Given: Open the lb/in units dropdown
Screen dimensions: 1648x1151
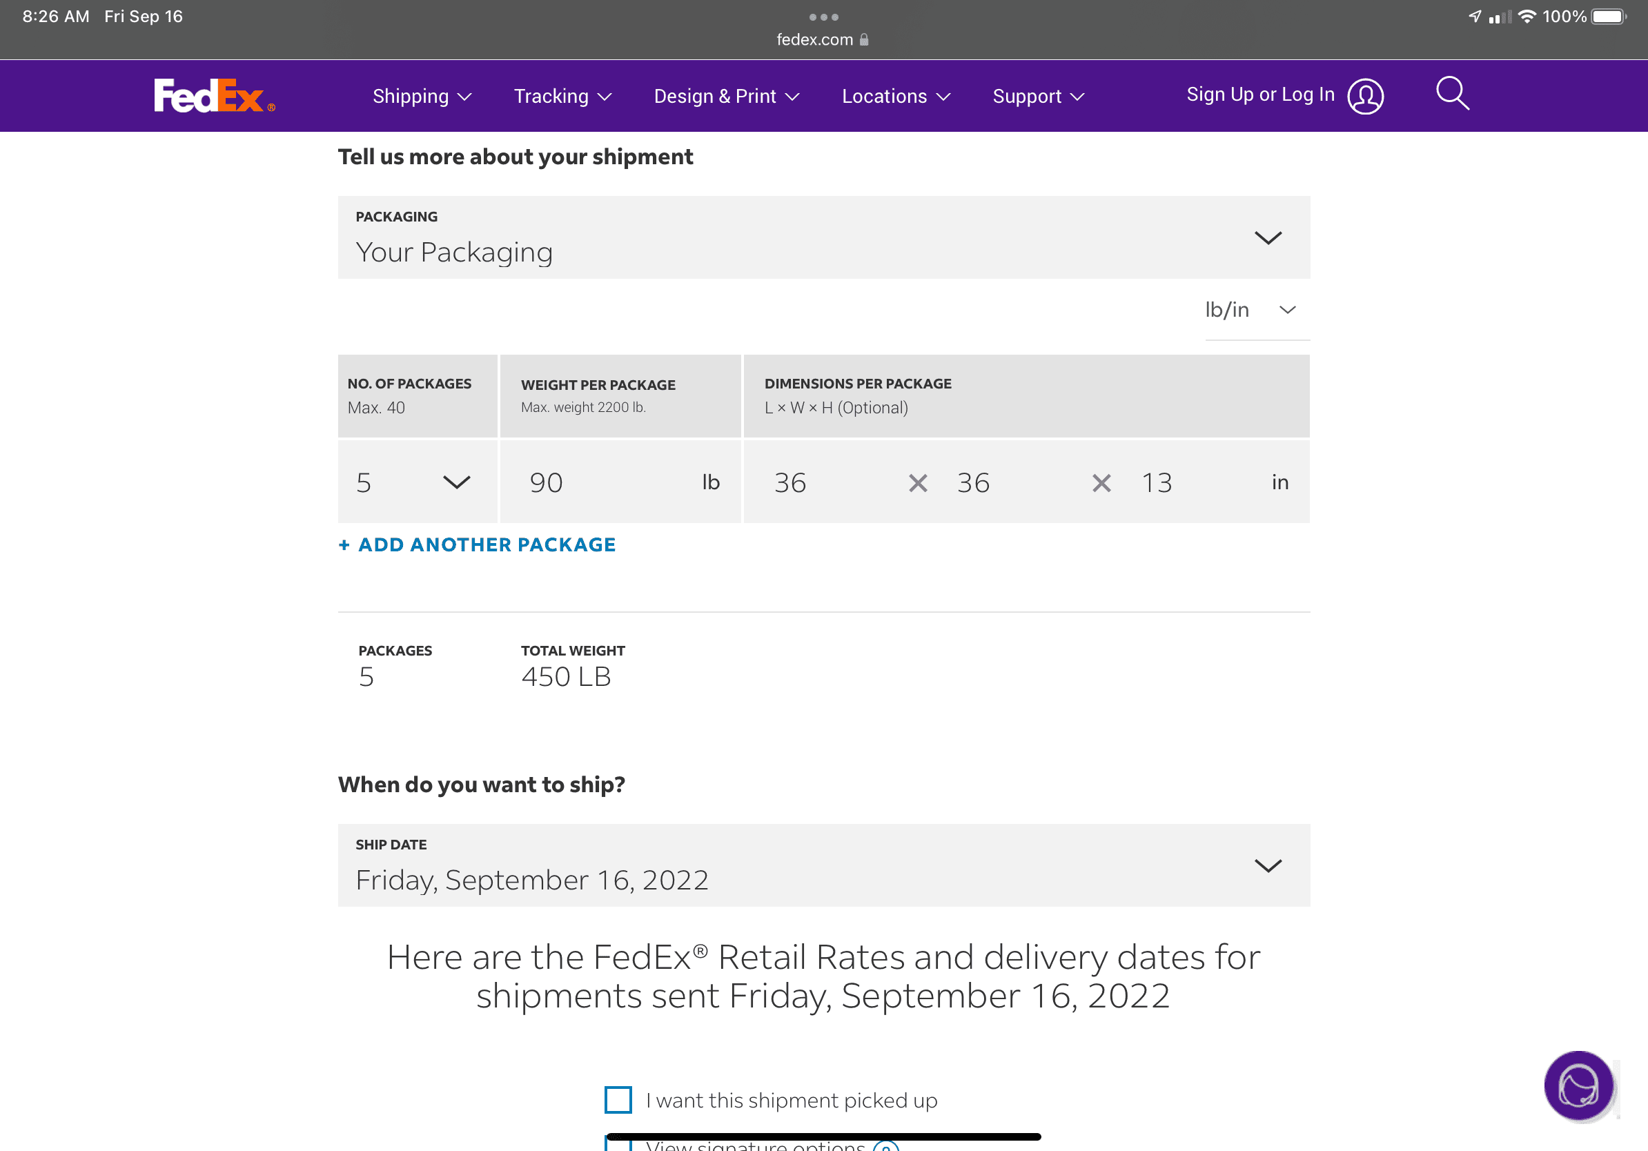Looking at the screenshot, I should click(x=1257, y=310).
